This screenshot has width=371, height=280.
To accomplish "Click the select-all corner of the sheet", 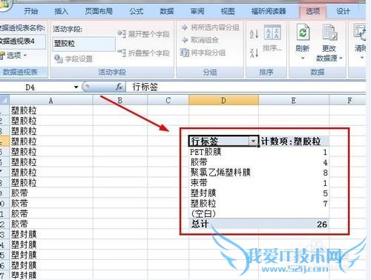I will pos(4,101).
